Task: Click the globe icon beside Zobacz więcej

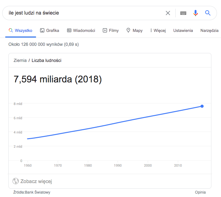Action: [16, 181]
